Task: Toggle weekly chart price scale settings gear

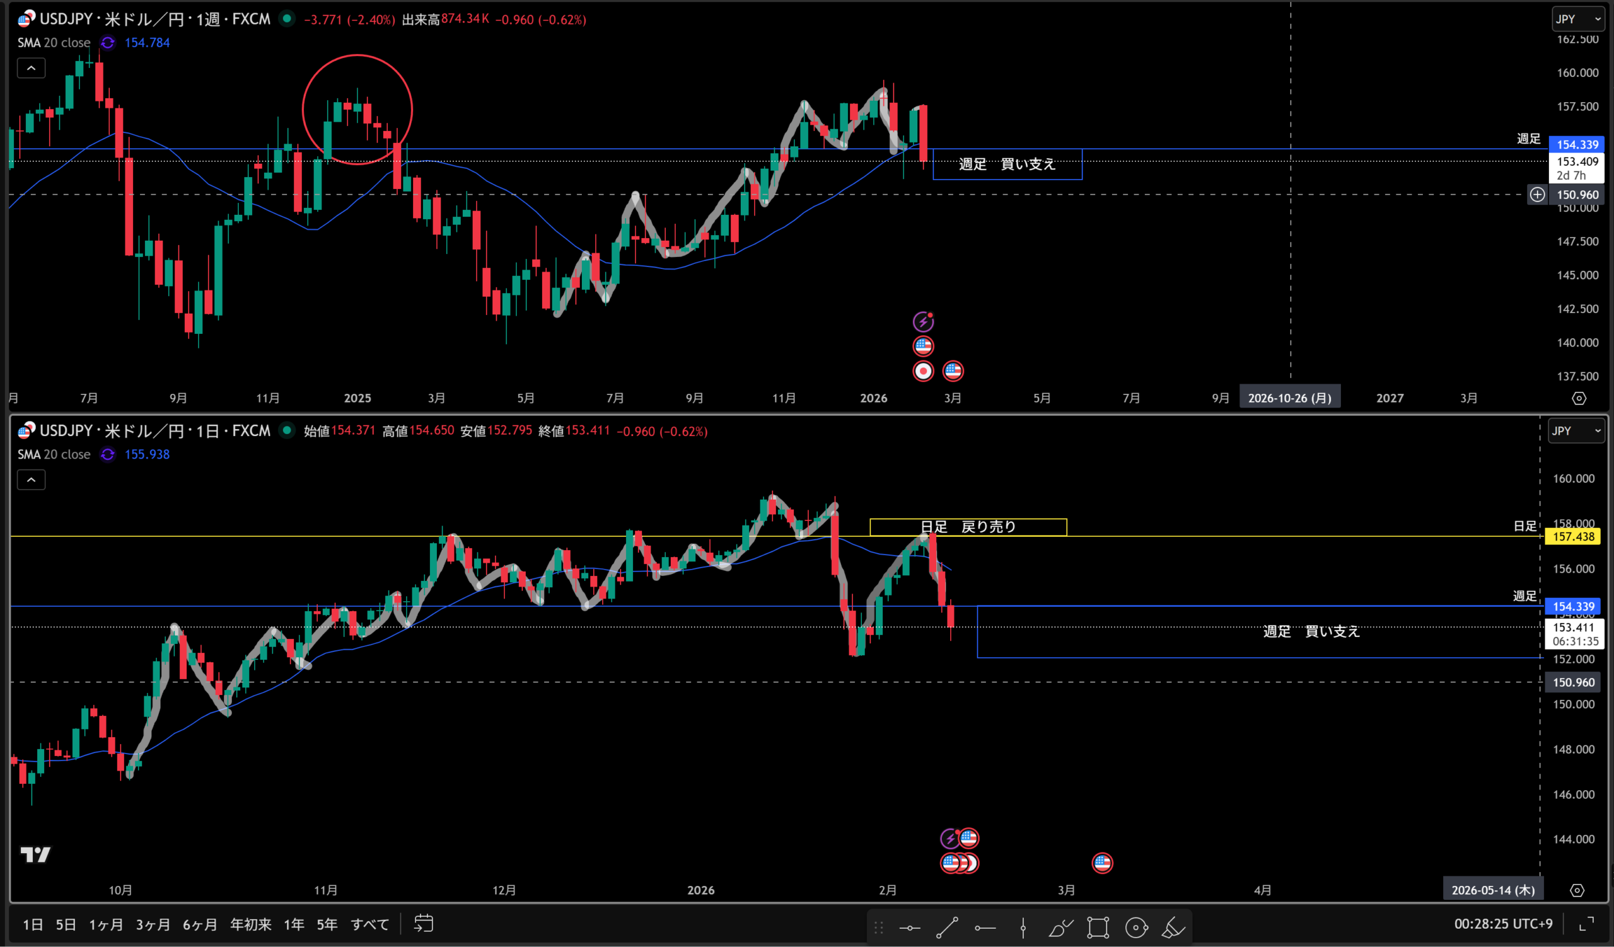Action: pyautogui.click(x=1579, y=398)
